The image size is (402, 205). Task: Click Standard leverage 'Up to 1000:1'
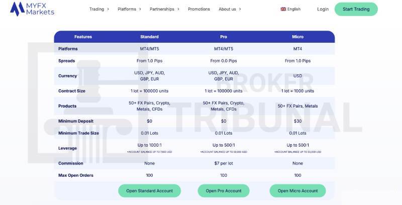click(149, 145)
